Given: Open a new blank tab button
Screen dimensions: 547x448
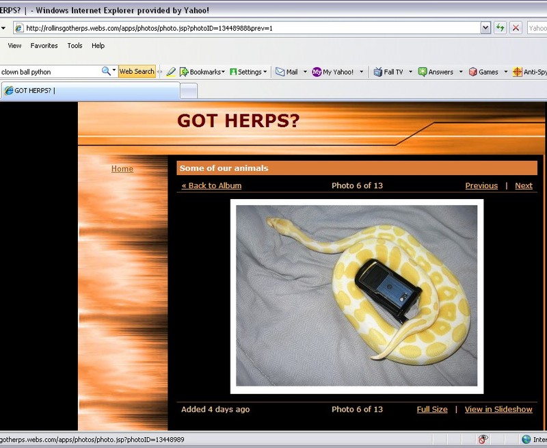Looking at the screenshot, I should (x=189, y=91).
